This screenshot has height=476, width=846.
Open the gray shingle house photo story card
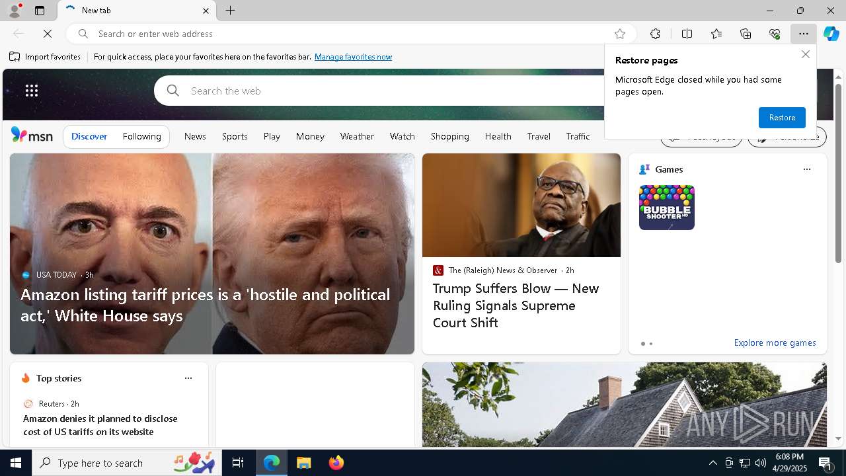[x=625, y=405]
